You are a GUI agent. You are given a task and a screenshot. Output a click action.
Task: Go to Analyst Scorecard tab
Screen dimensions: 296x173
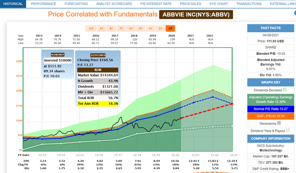coord(114,4)
